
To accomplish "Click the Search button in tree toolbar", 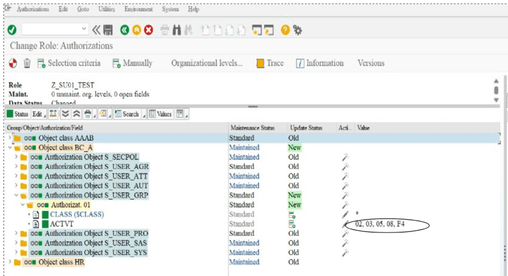I will pos(127,114).
